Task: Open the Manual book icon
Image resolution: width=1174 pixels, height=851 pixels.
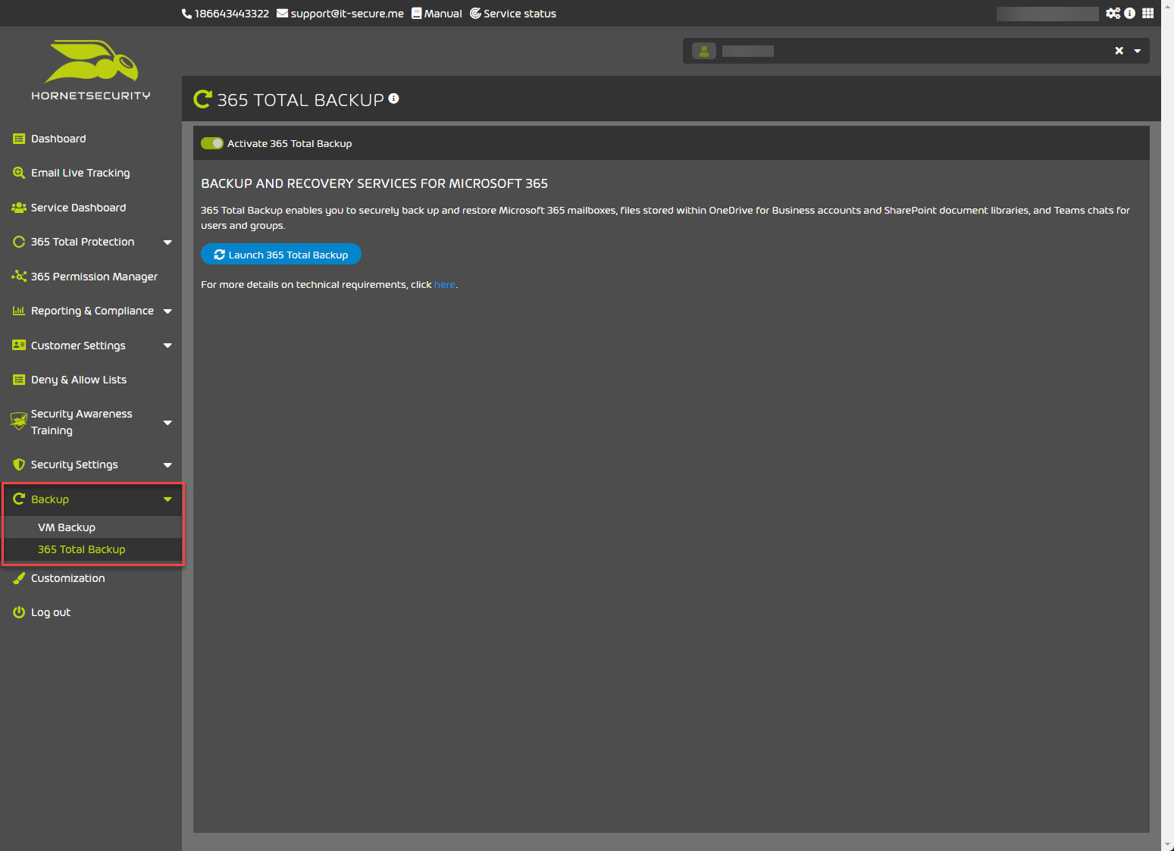Action: point(416,13)
